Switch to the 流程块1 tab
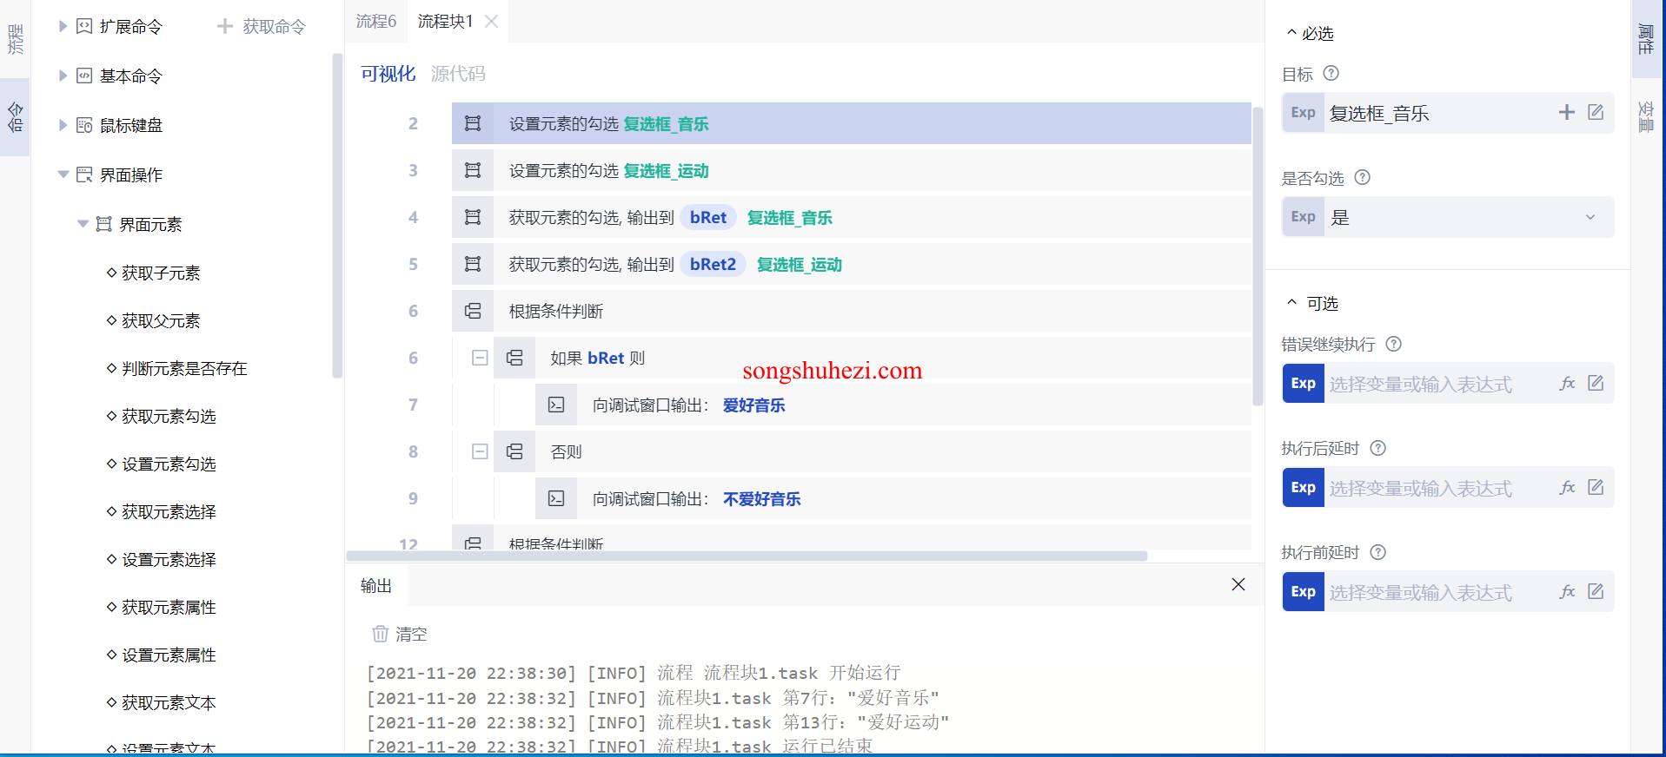The image size is (1666, 757). [x=445, y=21]
